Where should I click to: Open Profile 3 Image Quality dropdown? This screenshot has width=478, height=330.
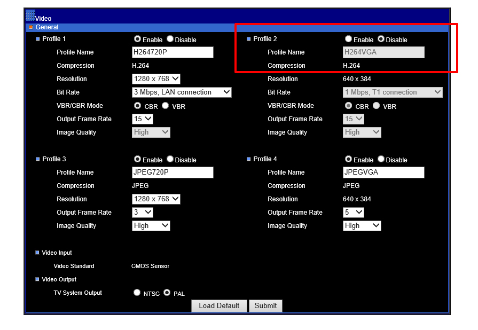(x=151, y=226)
